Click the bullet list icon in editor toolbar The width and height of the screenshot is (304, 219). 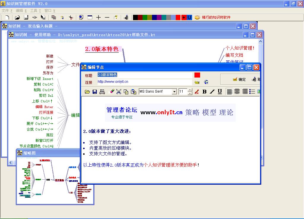click(x=252, y=92)
